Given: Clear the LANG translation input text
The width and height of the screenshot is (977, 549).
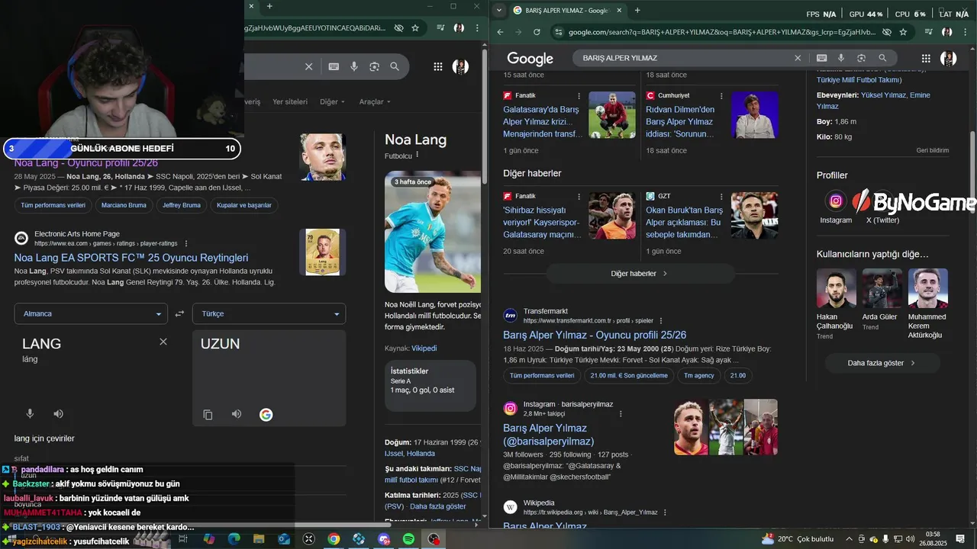Looking at the screenshot, I should [x=163, y=342].
